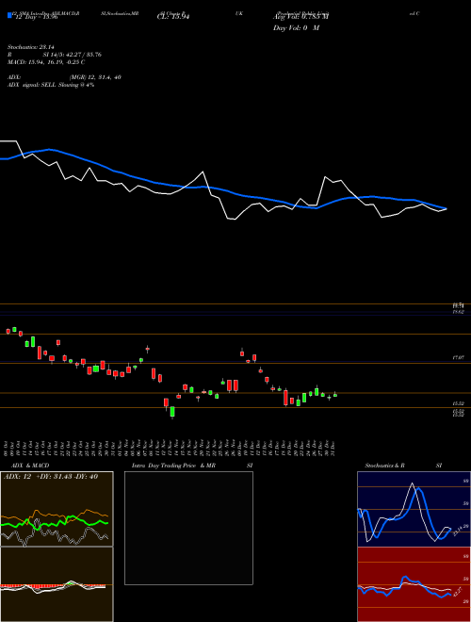This screenshot has height=622, width=471.
Task: Click the 17.07 price level label
Action: [459, 358]
